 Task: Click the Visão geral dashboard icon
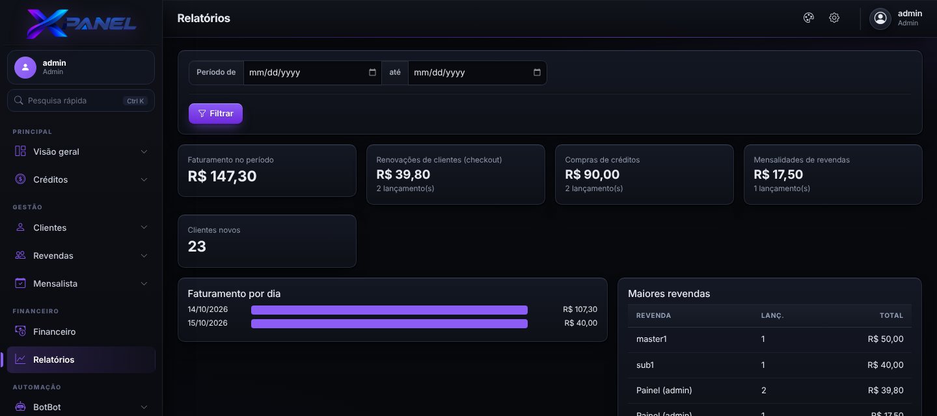(20, 151)
